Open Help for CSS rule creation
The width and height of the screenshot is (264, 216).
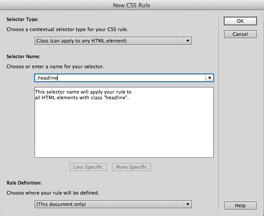[239, 206]
